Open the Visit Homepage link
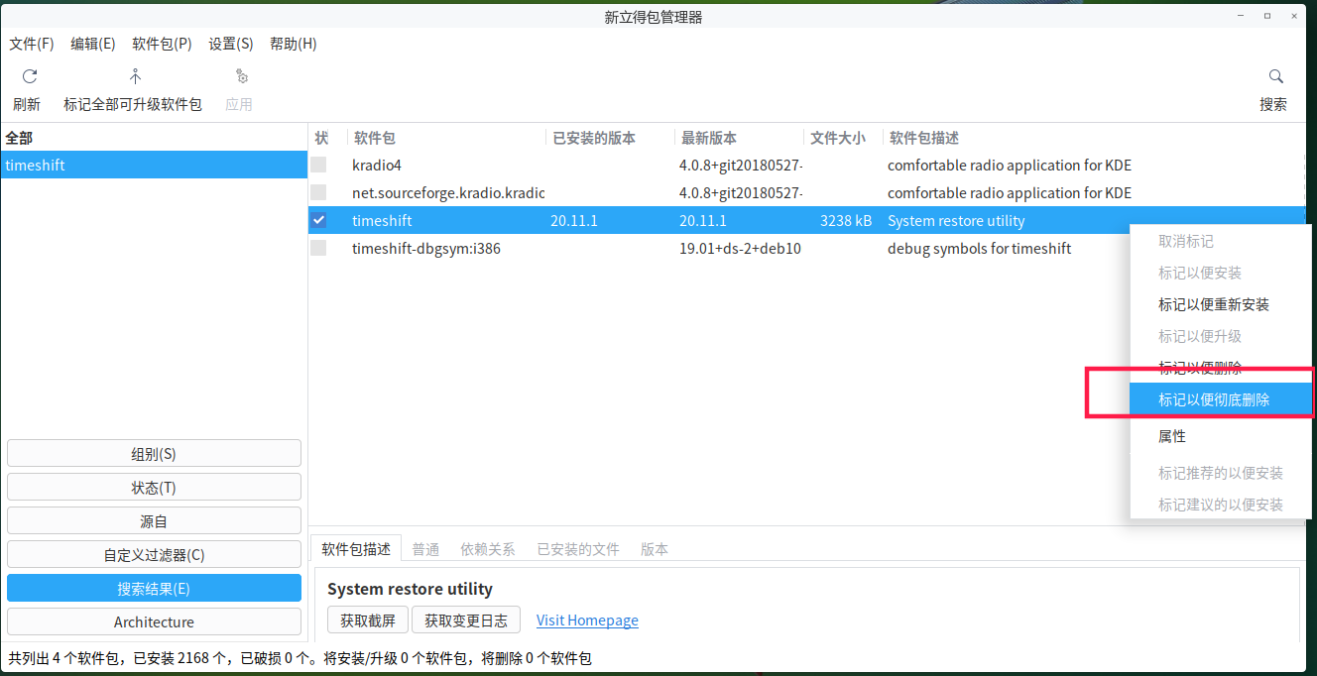Image resolution: width=1317 pixels, height=676 pixels. (x=587, y=620)
